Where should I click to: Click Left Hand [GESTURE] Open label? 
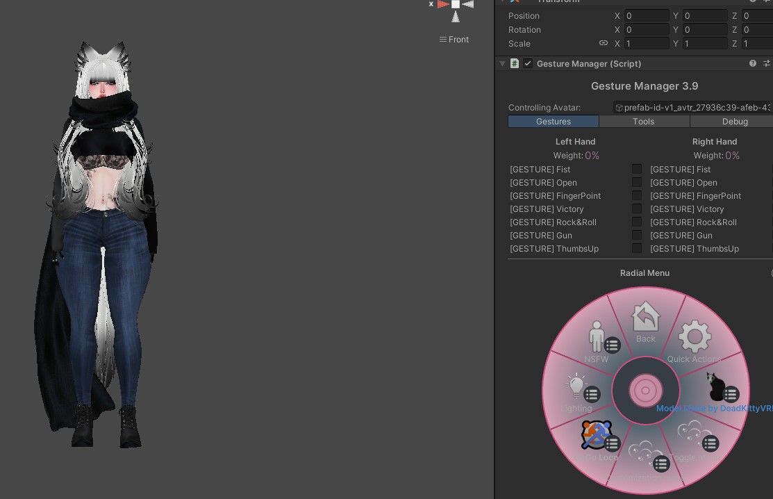pos(543,183)
